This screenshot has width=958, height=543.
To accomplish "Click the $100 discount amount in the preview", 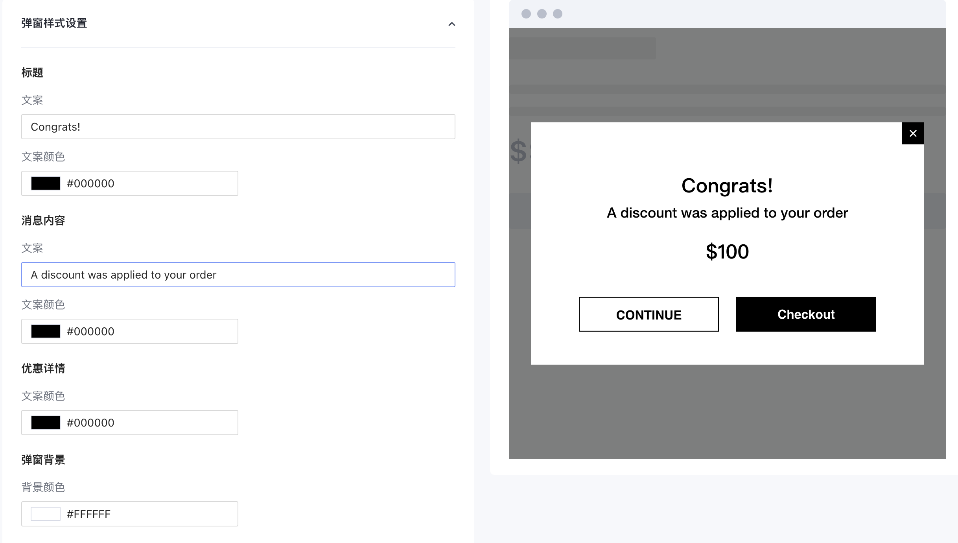I will (x=727, y=251).
